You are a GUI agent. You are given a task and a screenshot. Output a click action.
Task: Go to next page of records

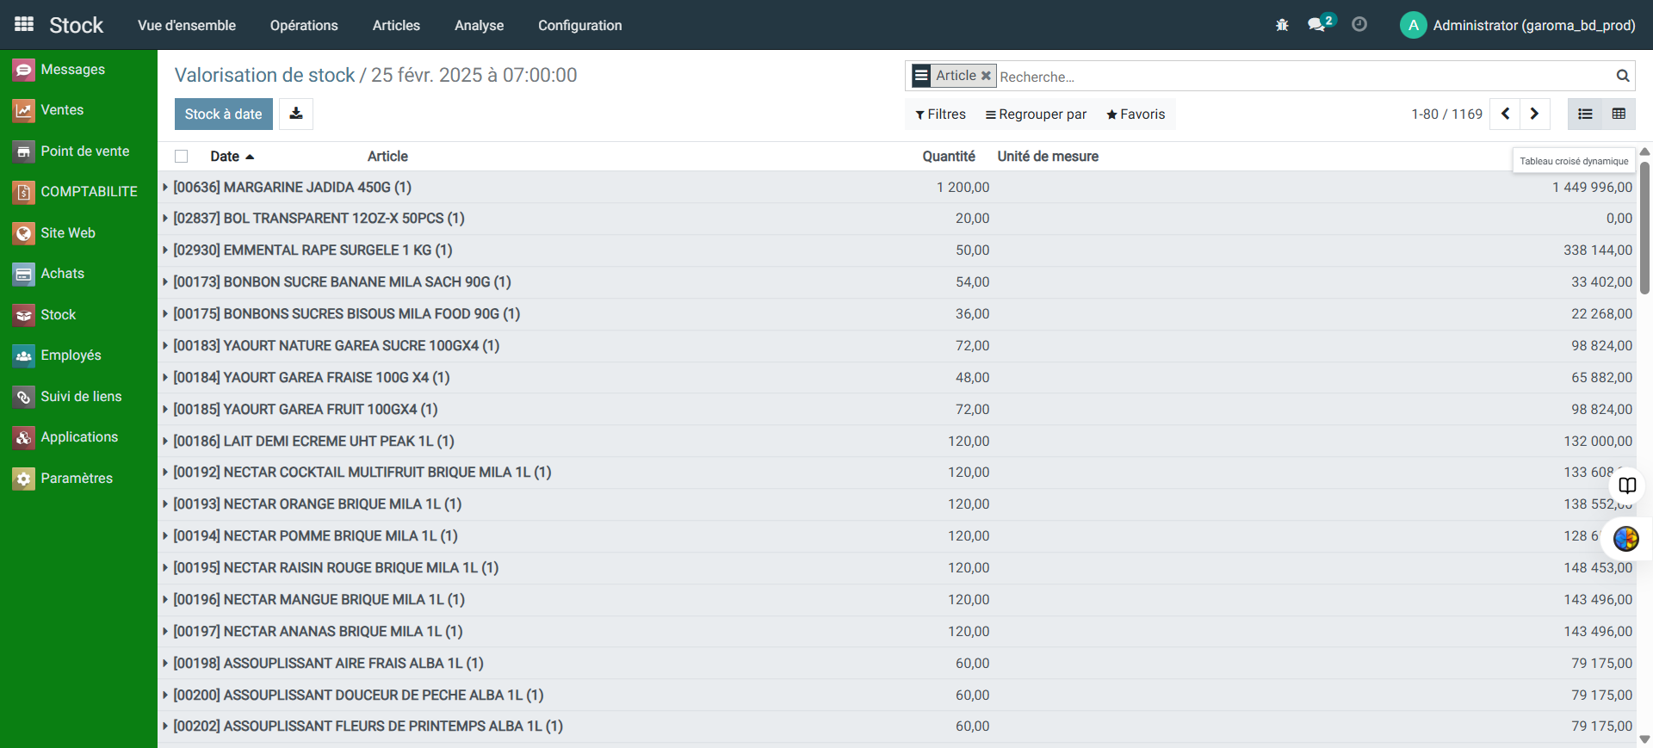(x=1534, y=114)
